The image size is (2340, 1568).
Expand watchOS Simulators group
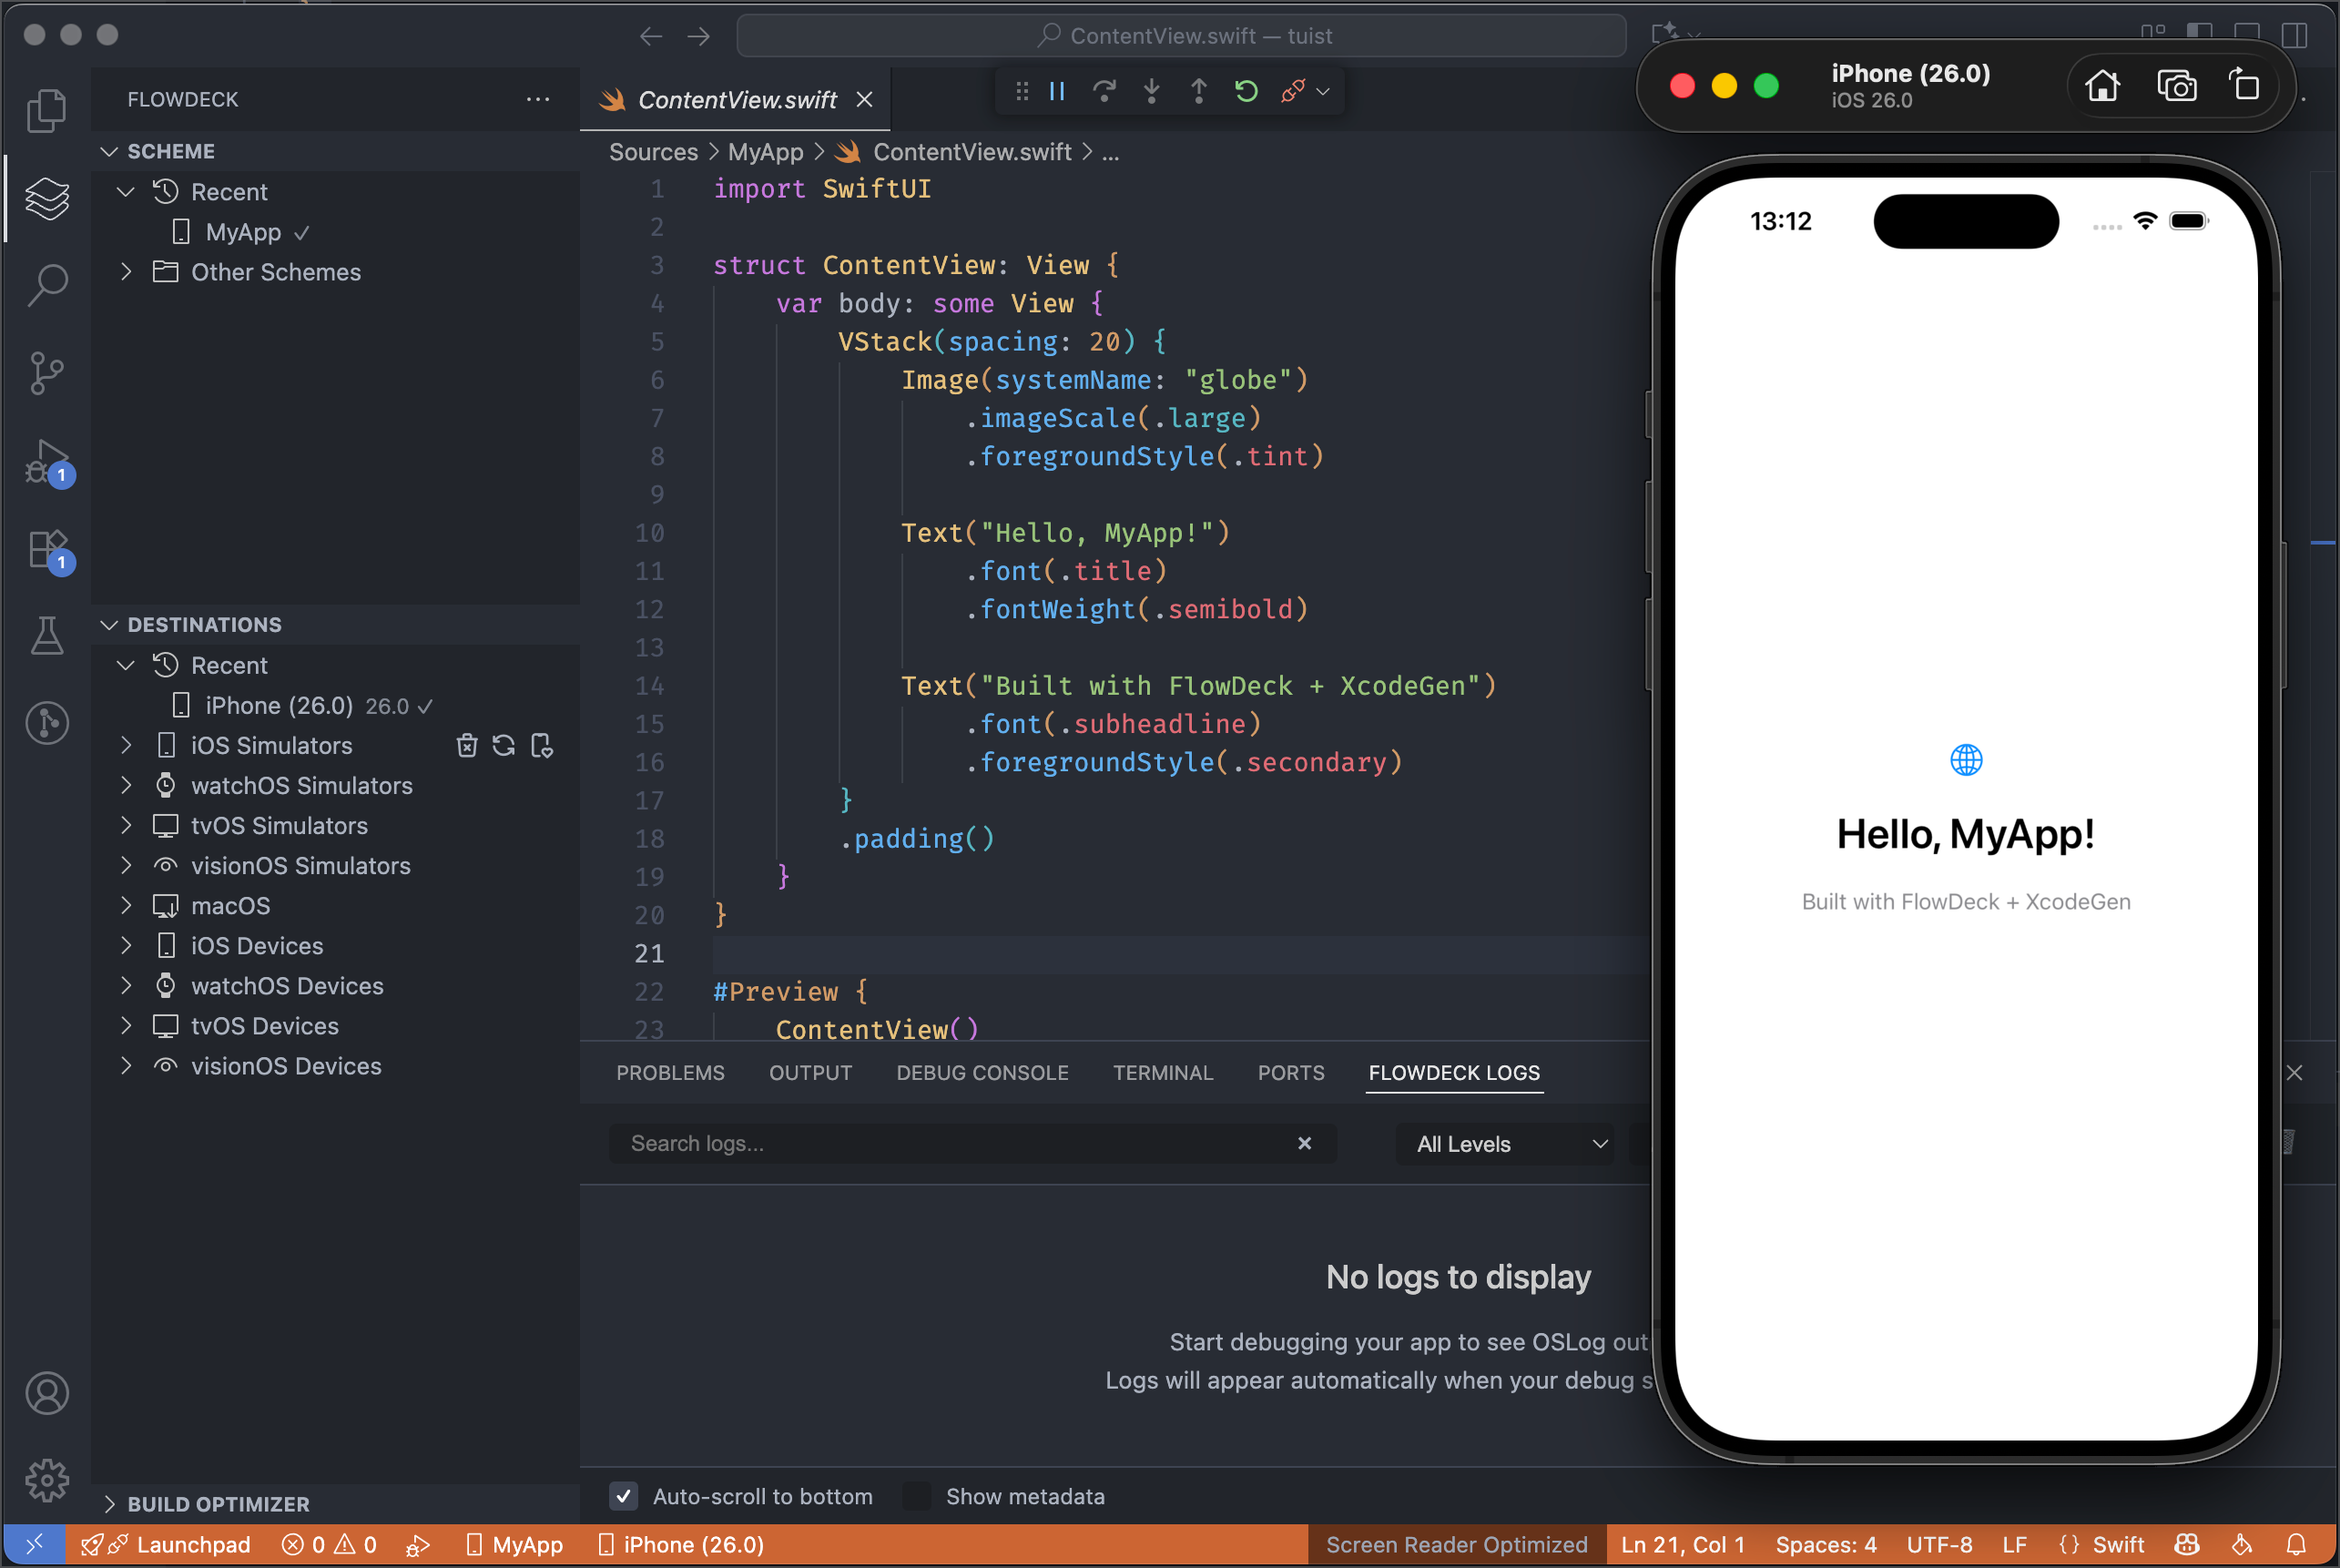coord(125,785)
